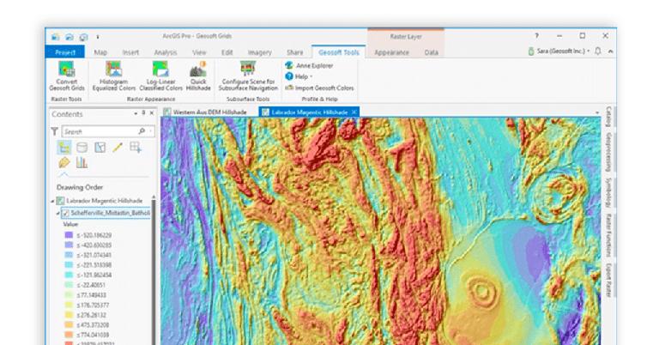Select List By Selection icon

100,148
